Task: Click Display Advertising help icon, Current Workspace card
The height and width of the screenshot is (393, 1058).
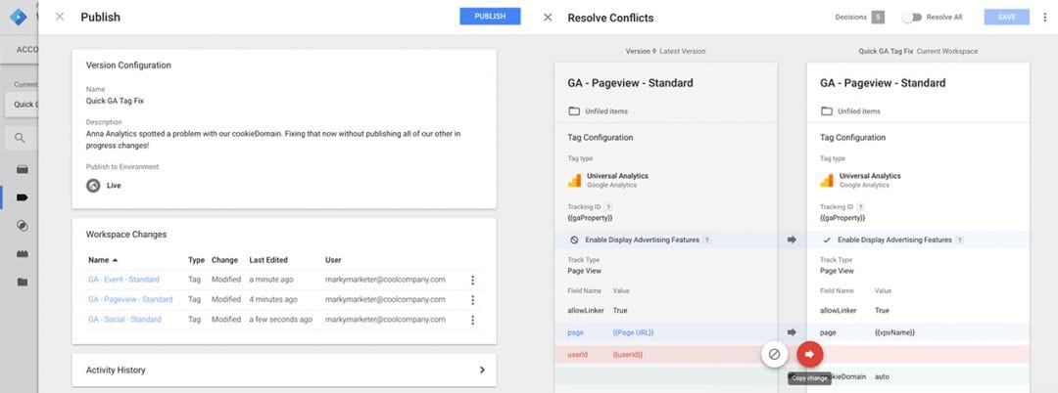Action: click(x=959, y=240)
